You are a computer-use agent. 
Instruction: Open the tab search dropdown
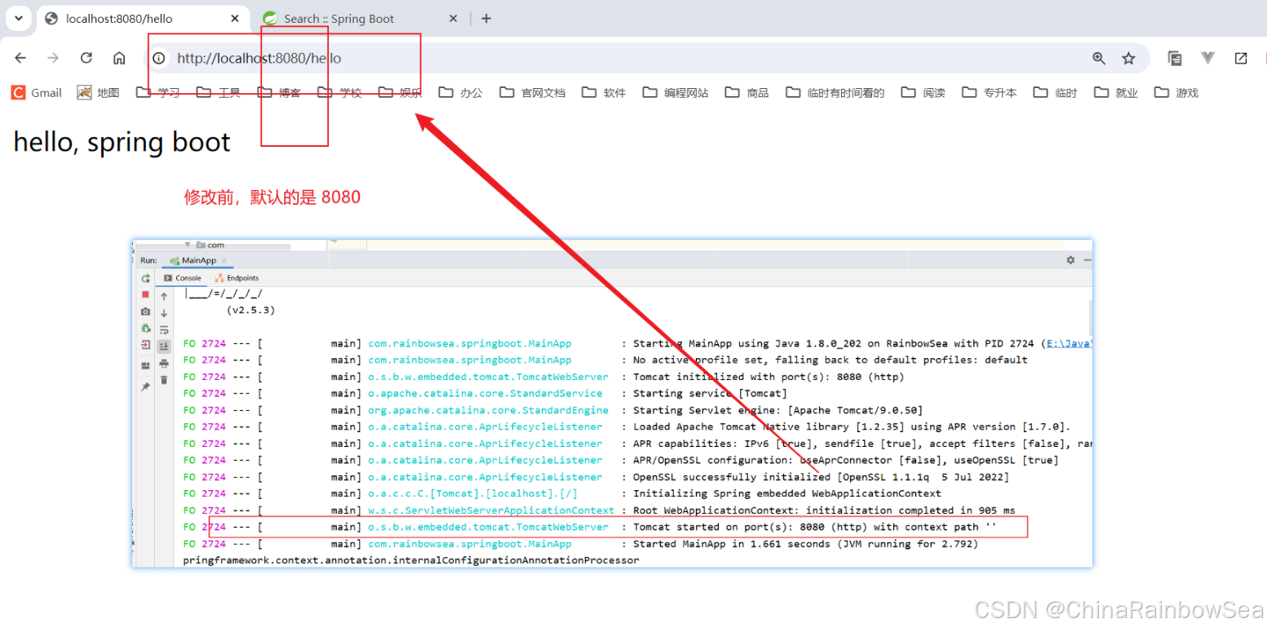pos(18,18)
